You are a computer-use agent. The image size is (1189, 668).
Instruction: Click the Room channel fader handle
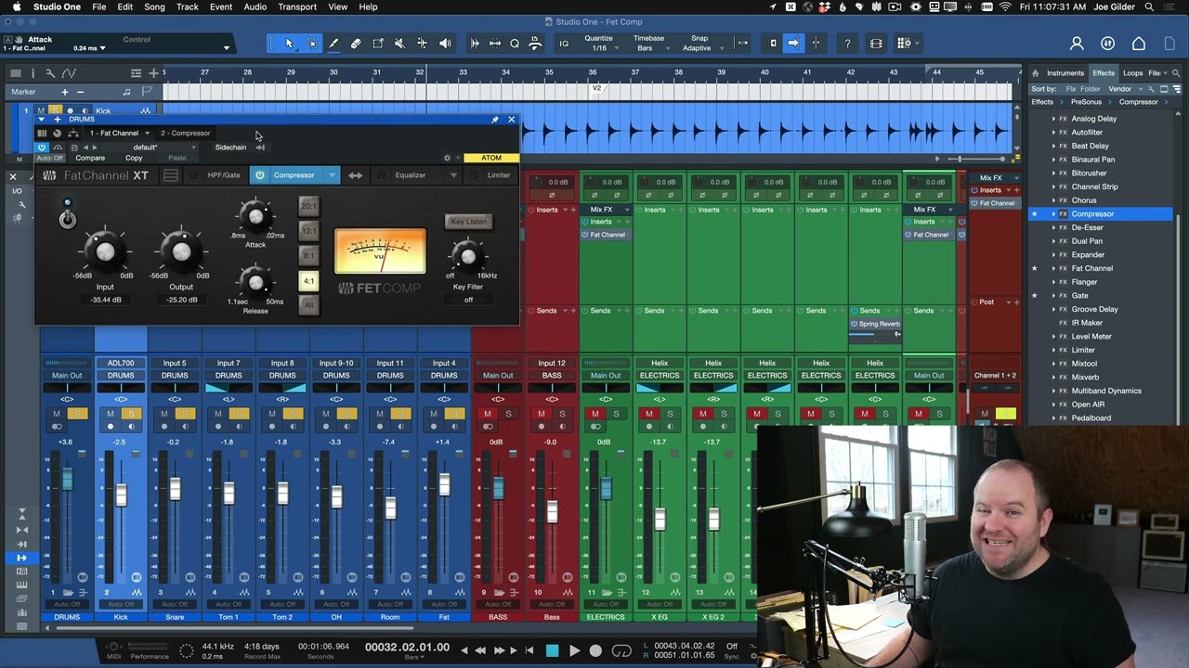click(390, 507)
